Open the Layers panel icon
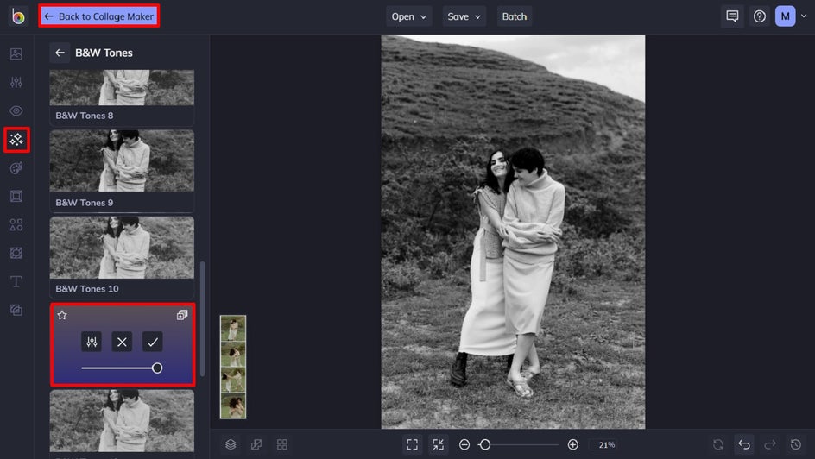The width and height of the screenshot is (815, 459). 231,444
